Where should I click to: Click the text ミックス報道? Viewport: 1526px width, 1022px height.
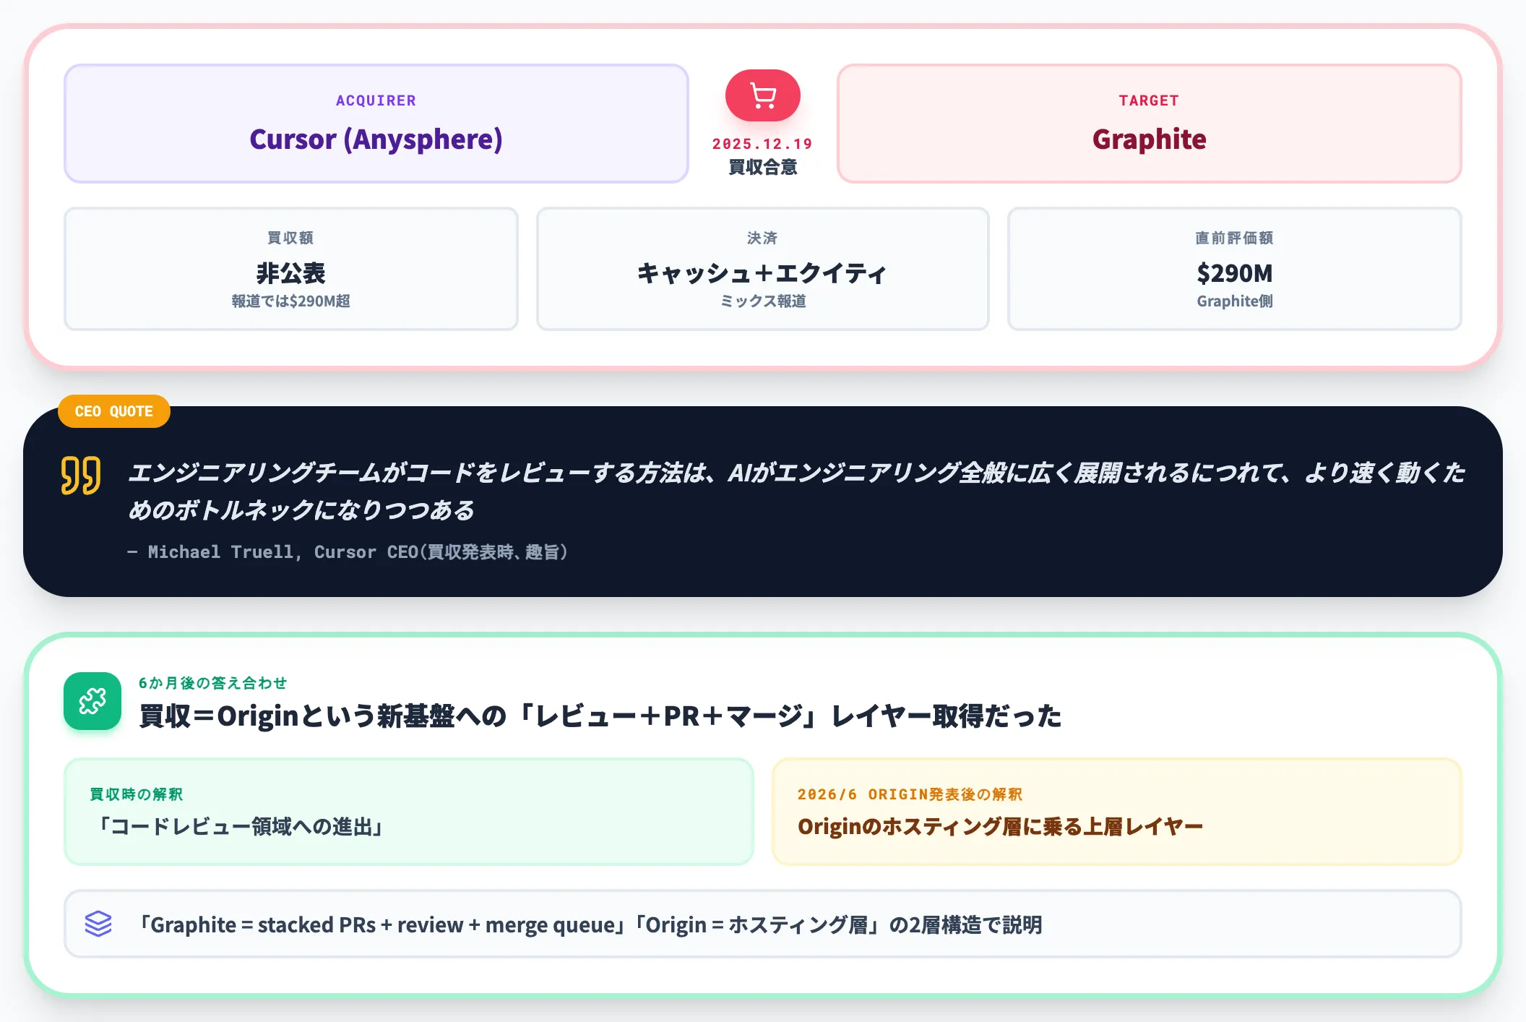(x=763, y=301)
